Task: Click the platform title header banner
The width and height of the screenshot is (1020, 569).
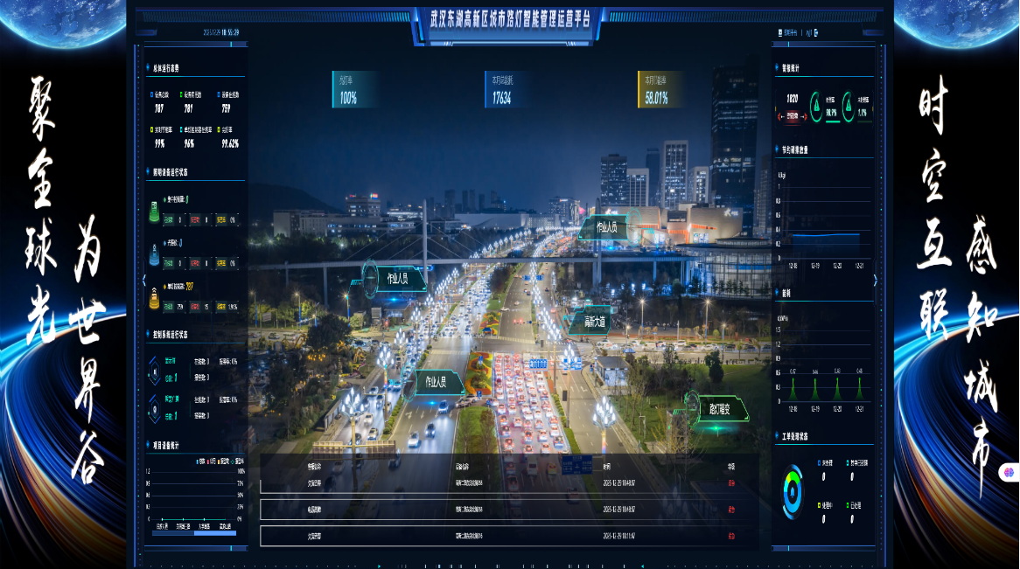Action: pos(509,18)
